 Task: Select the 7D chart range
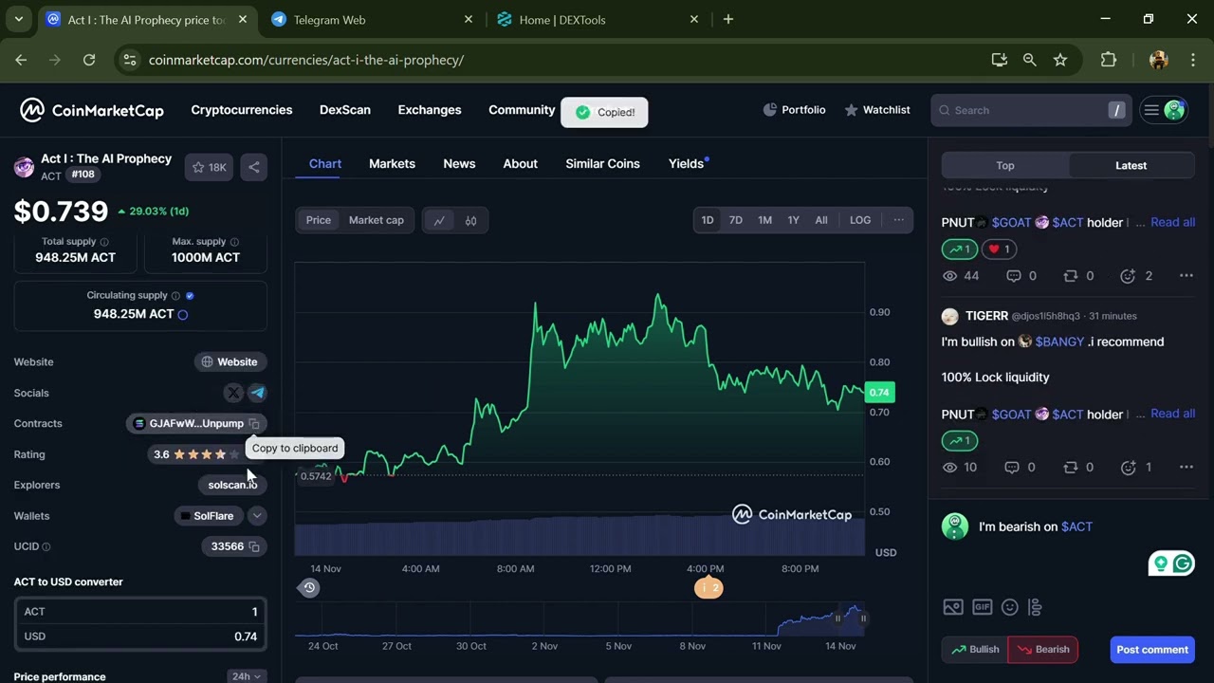coord(736,220)
